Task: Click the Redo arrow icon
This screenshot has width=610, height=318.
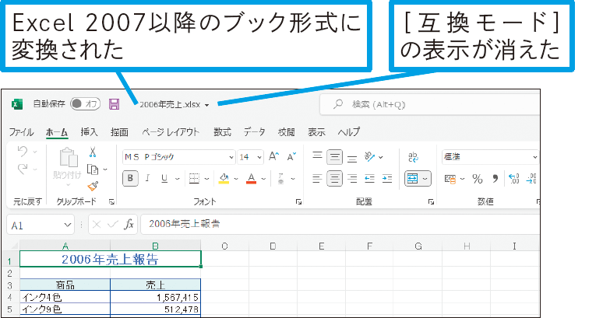Action: pos(22,169)
